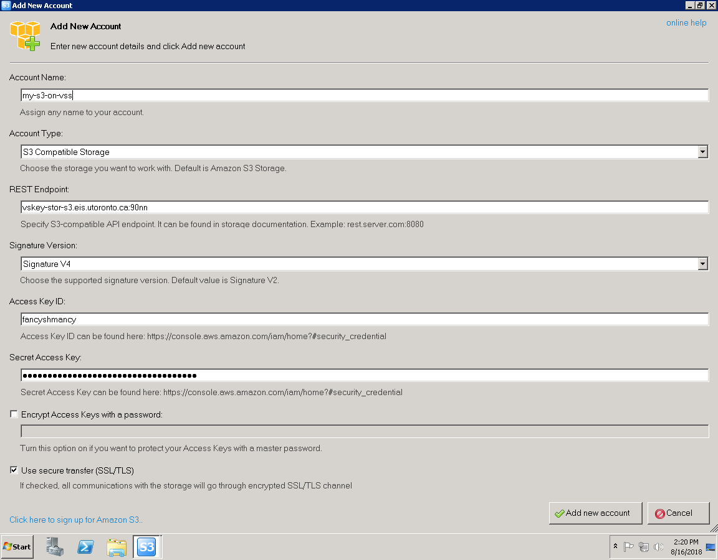Click the Cancel button

pyautogui.click(x=678, y=513)
